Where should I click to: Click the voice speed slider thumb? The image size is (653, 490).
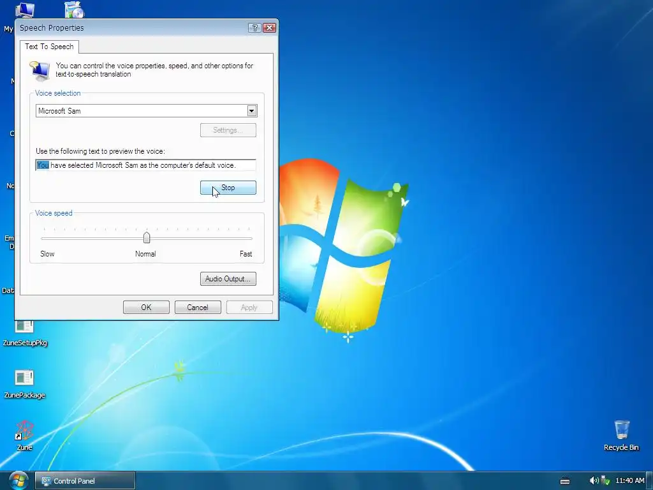(x=147, y=237)
